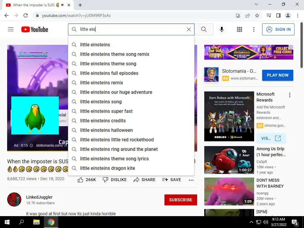
Task: Open Chrome install/download page icon
Action: coord(238,15)
